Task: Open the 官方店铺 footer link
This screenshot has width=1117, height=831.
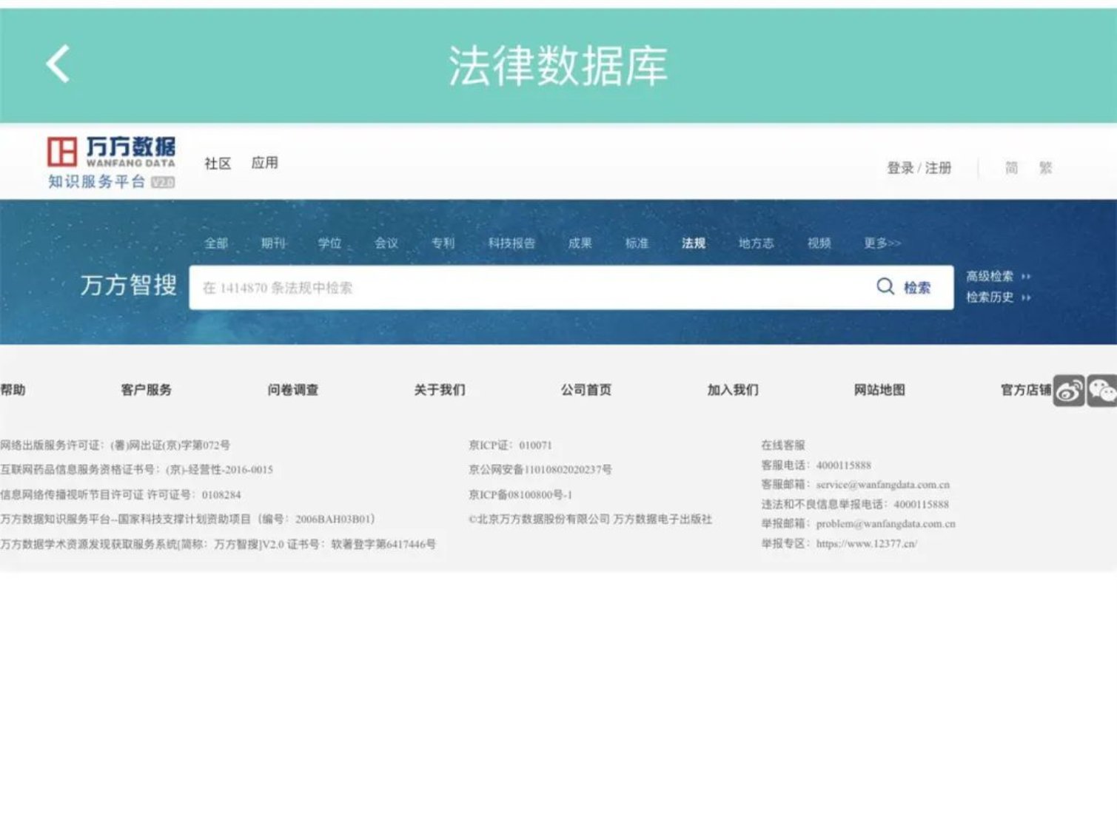Action: point(1026,390)
